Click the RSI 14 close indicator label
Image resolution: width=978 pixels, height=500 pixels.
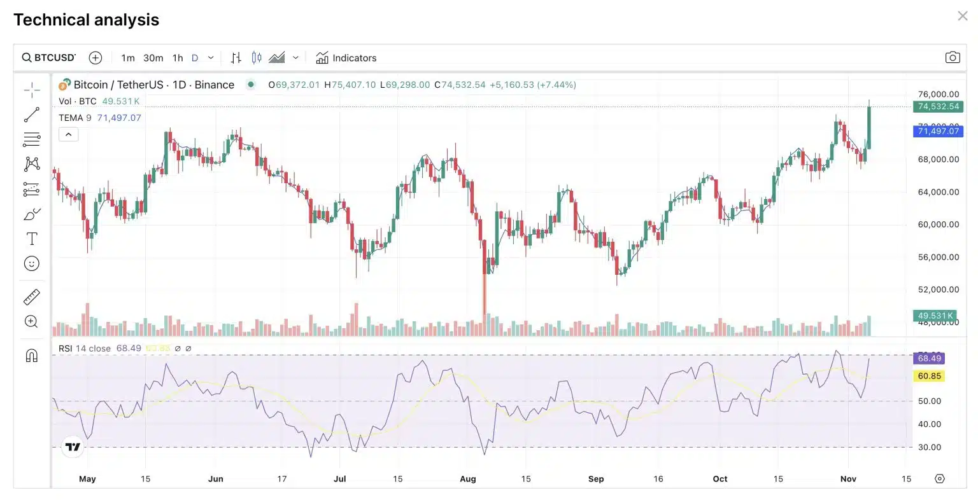point(85,349)
